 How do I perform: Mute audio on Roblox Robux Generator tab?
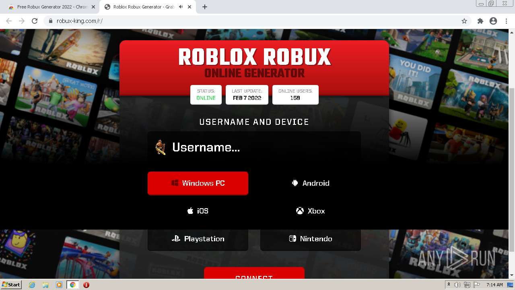pyautogui.click(x=181, y=7)
